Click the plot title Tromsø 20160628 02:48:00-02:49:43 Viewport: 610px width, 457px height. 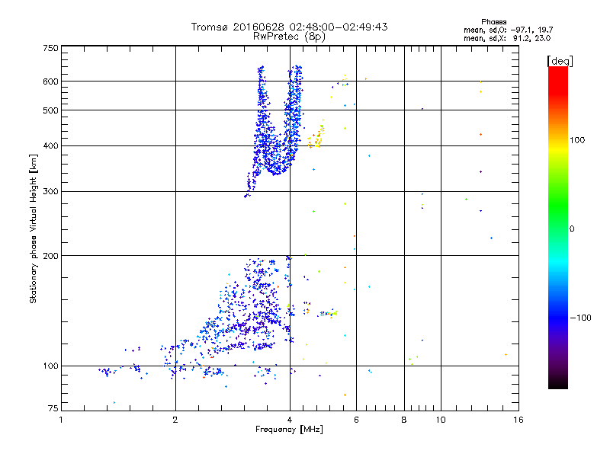coord(289,27)
